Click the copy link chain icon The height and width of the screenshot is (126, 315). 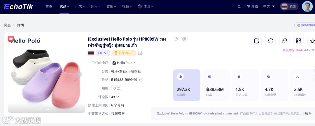pyautogui.click(x=284, y=41)
